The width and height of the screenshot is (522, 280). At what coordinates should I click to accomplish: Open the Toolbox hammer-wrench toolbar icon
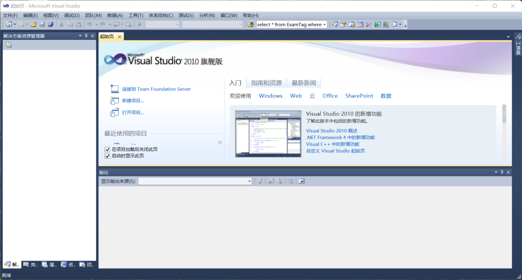click(369, 24)
